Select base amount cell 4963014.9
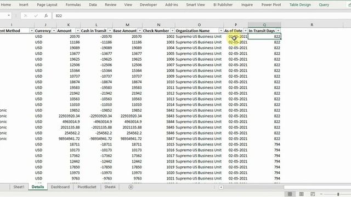Screen dimensions: 351x197 pyautogui.click(x=127, y=121)
